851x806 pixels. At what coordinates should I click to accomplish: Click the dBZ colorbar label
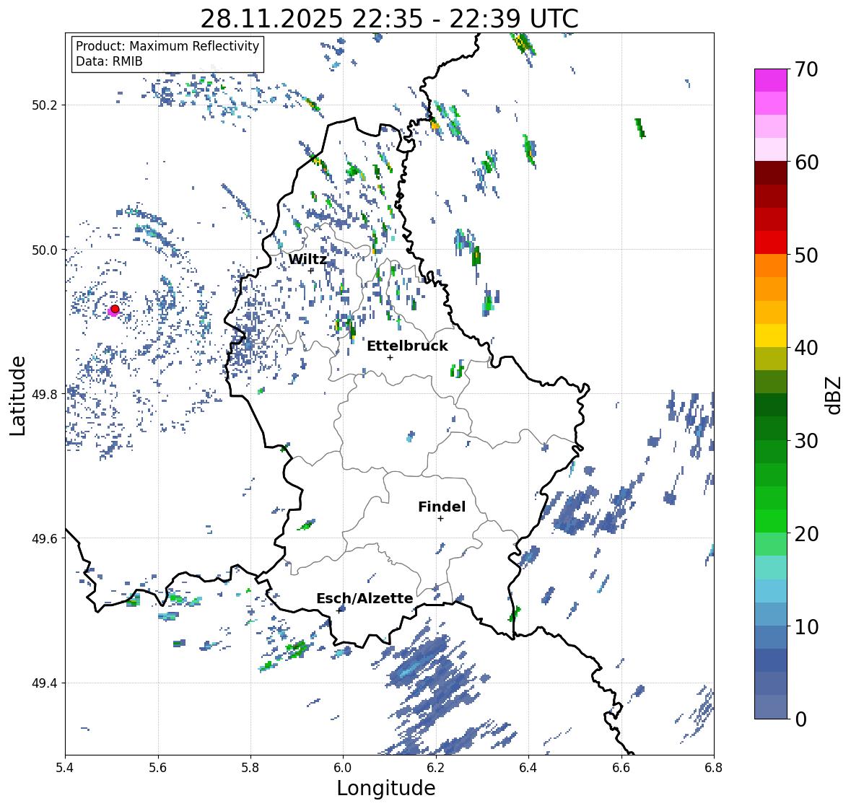pyautogui.click(x=834, y=395)
